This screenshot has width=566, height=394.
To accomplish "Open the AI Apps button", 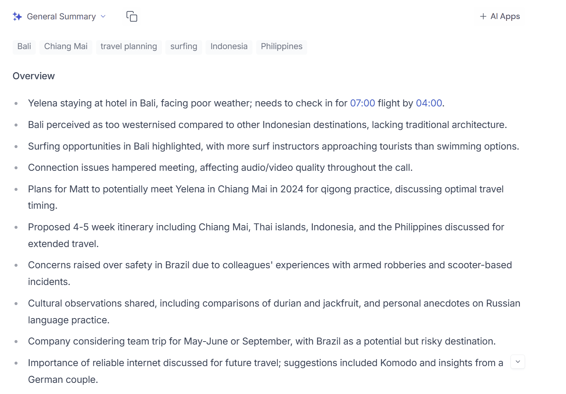I will pos(500,16).
